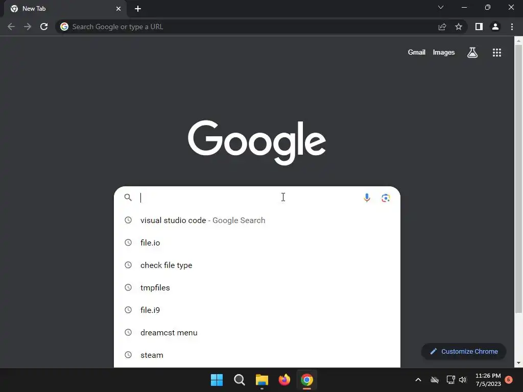
Task: Click the Chrome taskbar icon
Action: (x=307, y=380)
